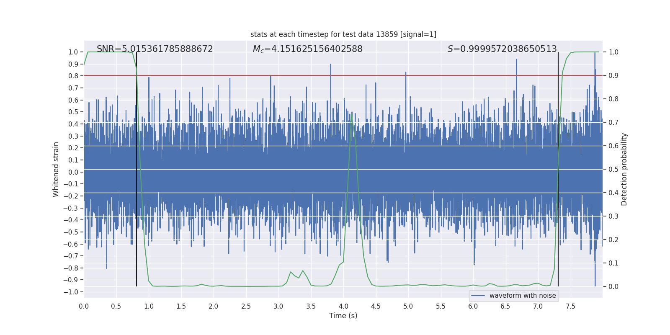Pick the 0.7 tick on the Whitened strain axis
670x335 pixels.
(73, 88)
